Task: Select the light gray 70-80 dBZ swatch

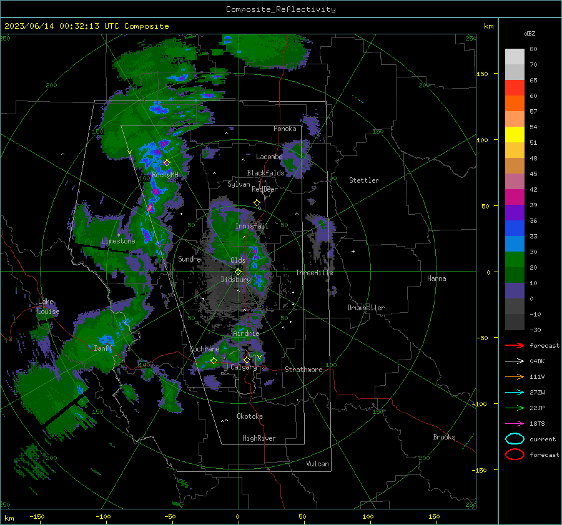Action: 515,57
